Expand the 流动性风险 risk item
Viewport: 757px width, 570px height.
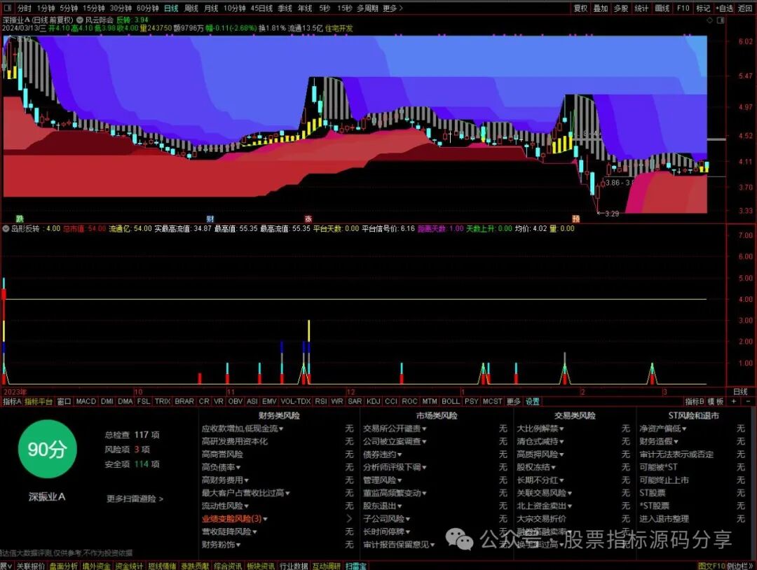coord(225,506)
